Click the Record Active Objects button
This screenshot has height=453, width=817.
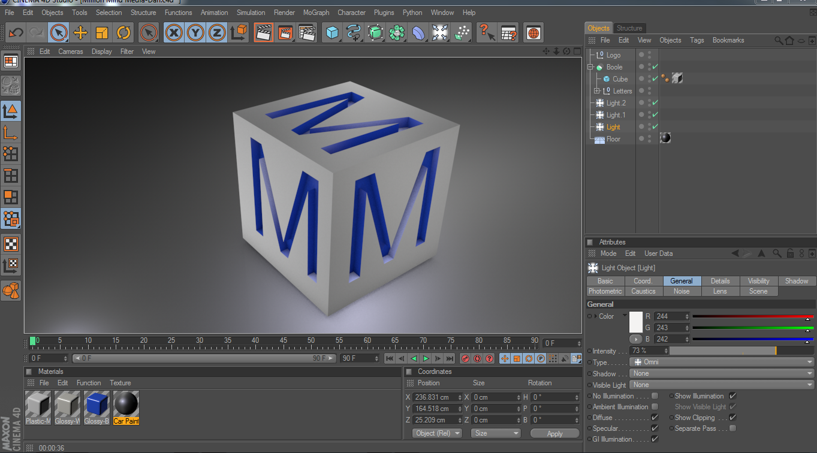(466, 358)
